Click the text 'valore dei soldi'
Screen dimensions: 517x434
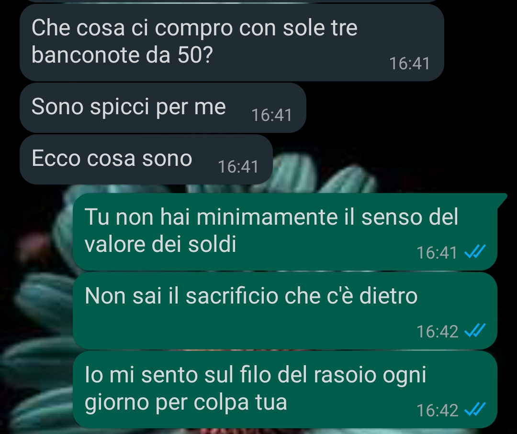point(160,244)
